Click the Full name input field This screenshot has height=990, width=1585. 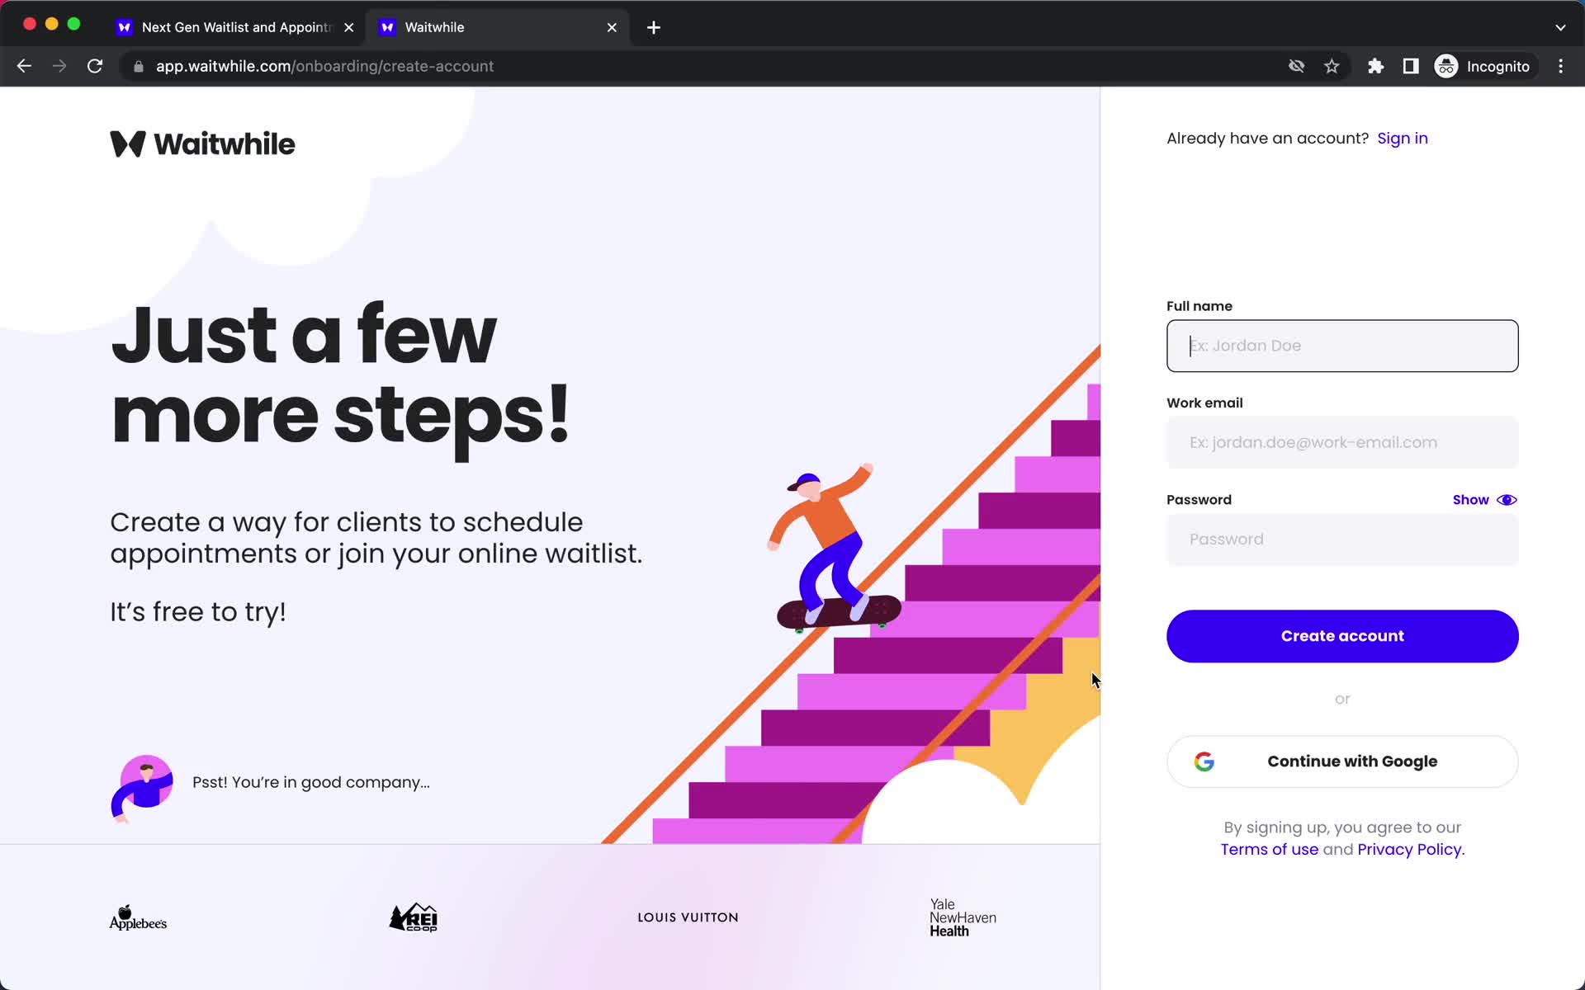pos(1342,346)
